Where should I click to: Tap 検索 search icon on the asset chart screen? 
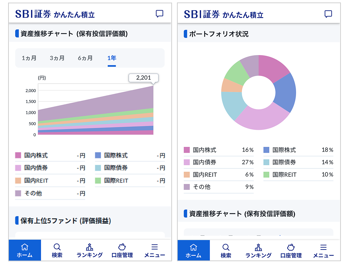[57, 250]
